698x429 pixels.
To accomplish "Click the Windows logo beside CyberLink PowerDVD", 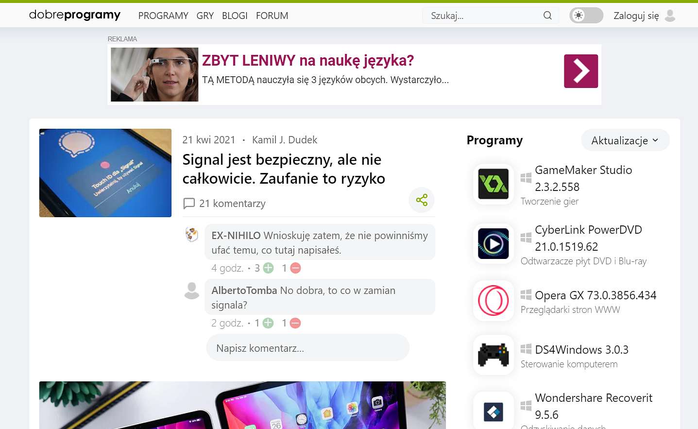I will pyautogui.click(x=526, y=238).
